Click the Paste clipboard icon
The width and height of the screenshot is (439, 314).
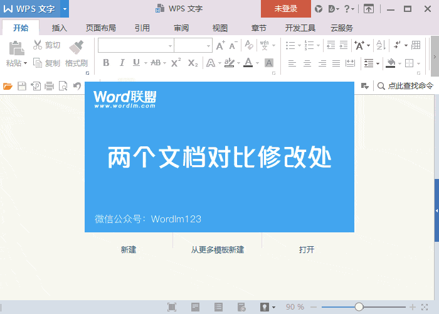pyautogui.click(x=16, y=48)
